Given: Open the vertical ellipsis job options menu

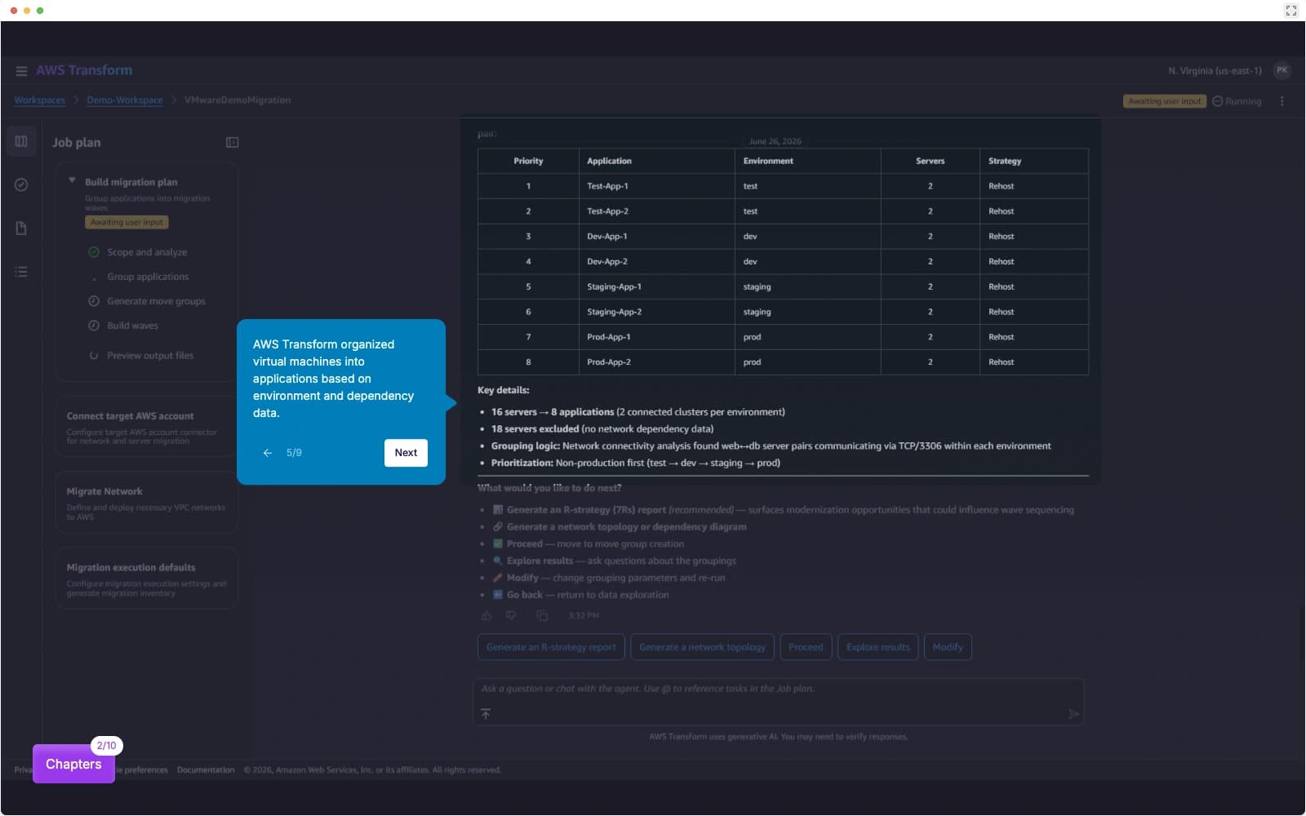Looking at the screenshot, I should tap(1282, 101).
